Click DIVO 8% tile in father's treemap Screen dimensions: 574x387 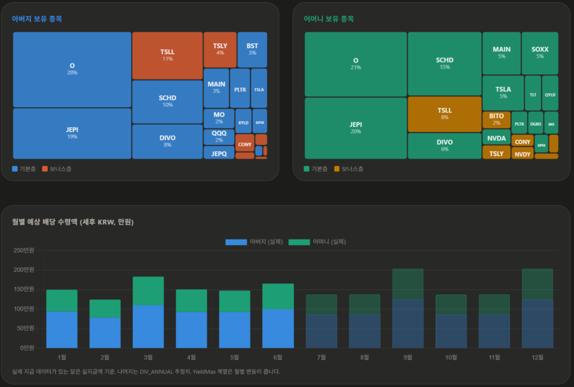click(168, 142)
